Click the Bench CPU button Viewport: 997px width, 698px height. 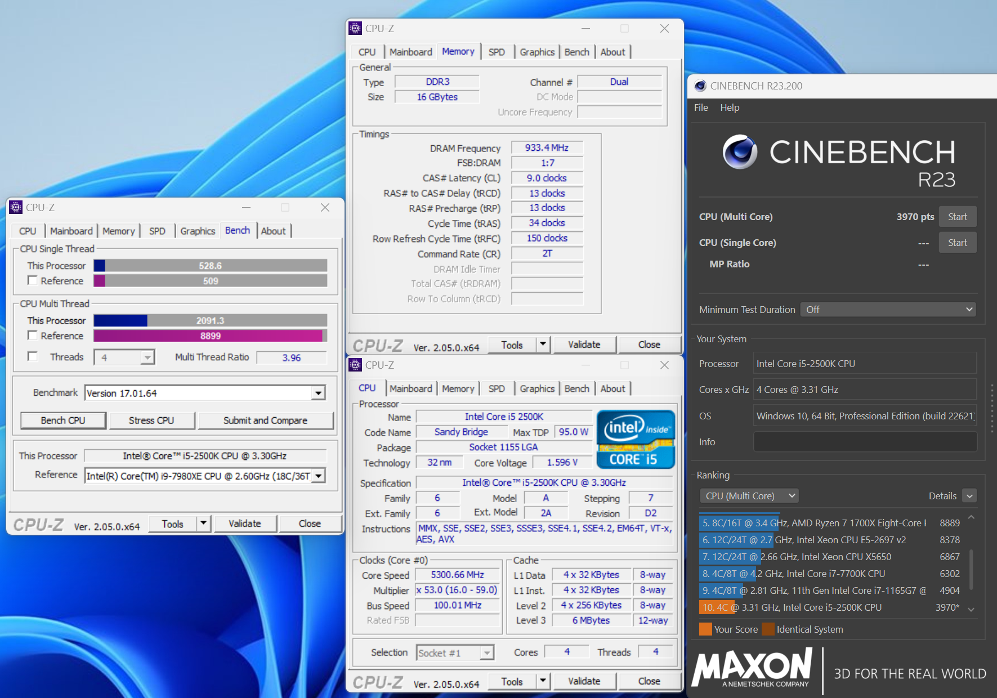63,420
